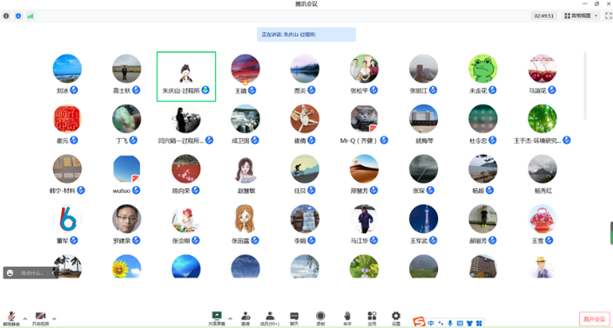
Task: Expand the microphone options arrow
Action: tap(25, 318)
